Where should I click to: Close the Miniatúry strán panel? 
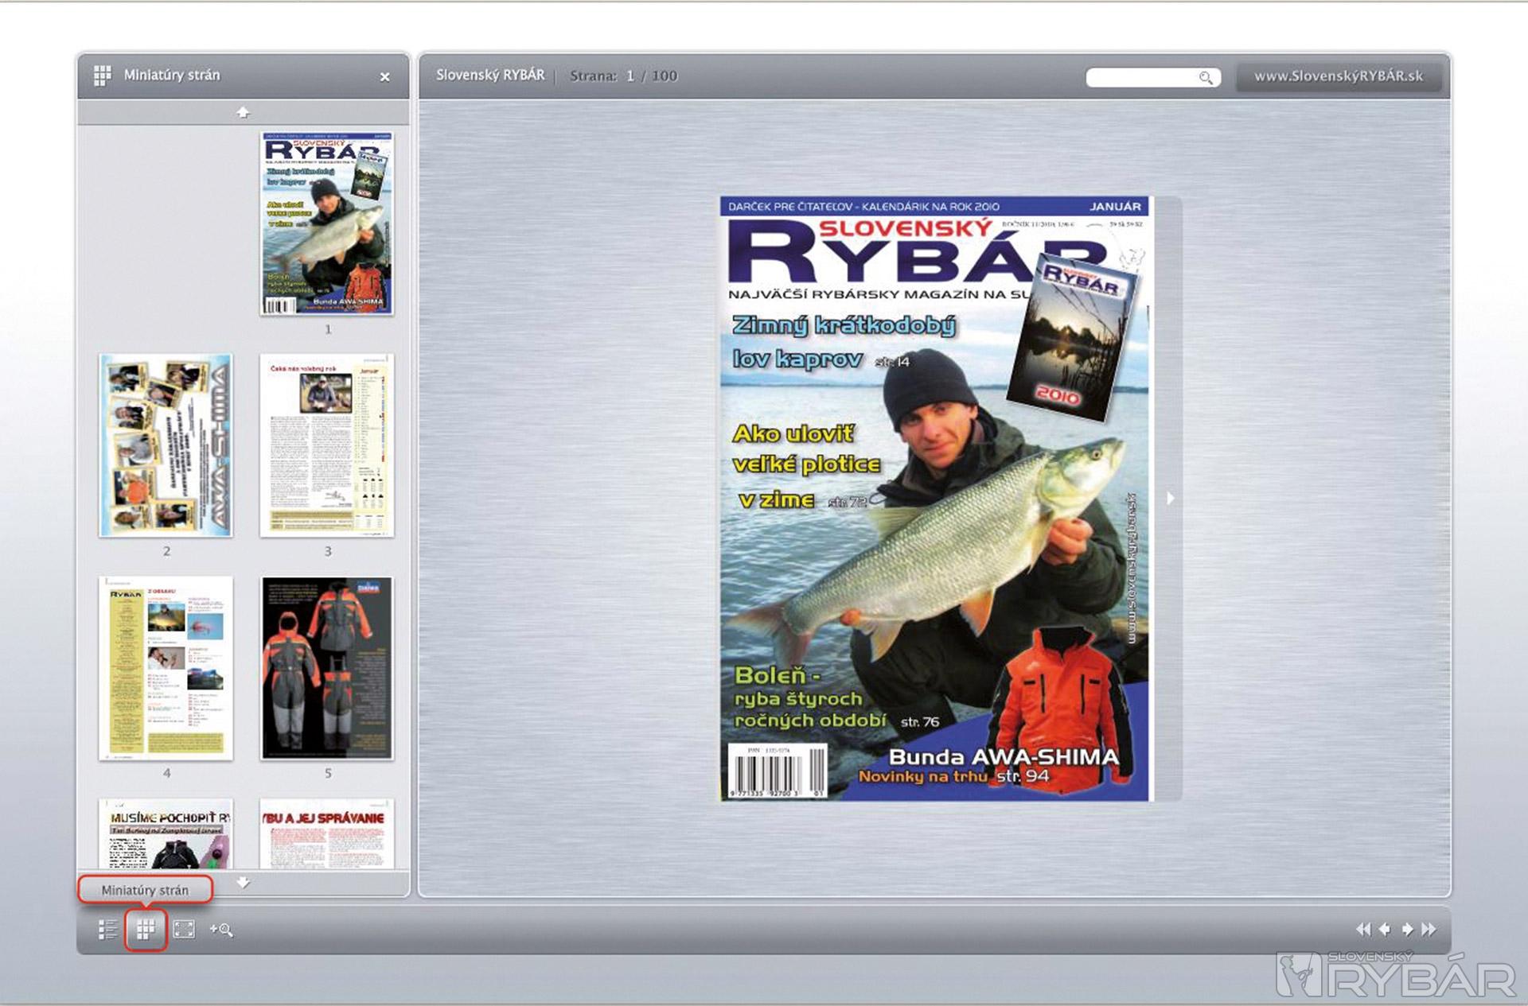pyautogui.click(x=384, y=77)
